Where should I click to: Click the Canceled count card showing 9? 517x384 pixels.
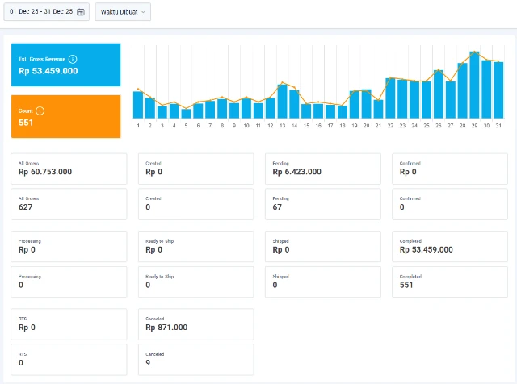click(x=195, y=358)
